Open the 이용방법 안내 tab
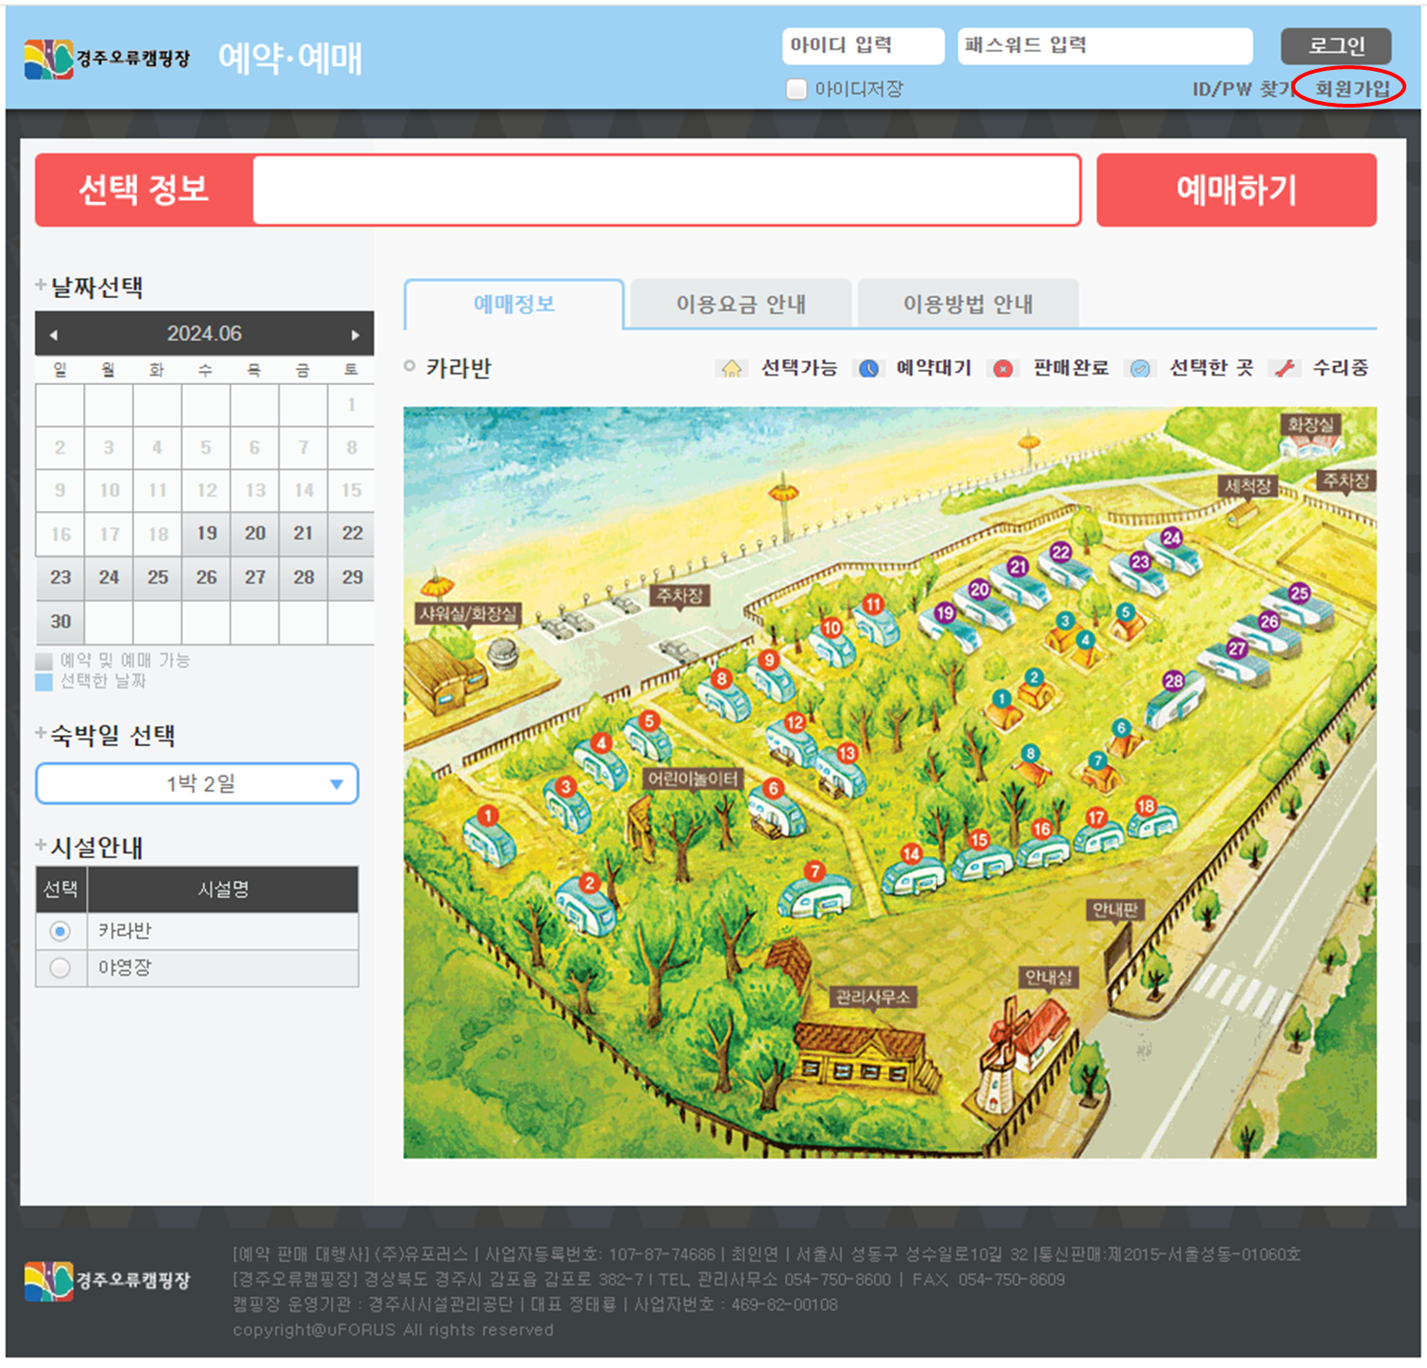The image size is (1427, 1368). point(967,304)
